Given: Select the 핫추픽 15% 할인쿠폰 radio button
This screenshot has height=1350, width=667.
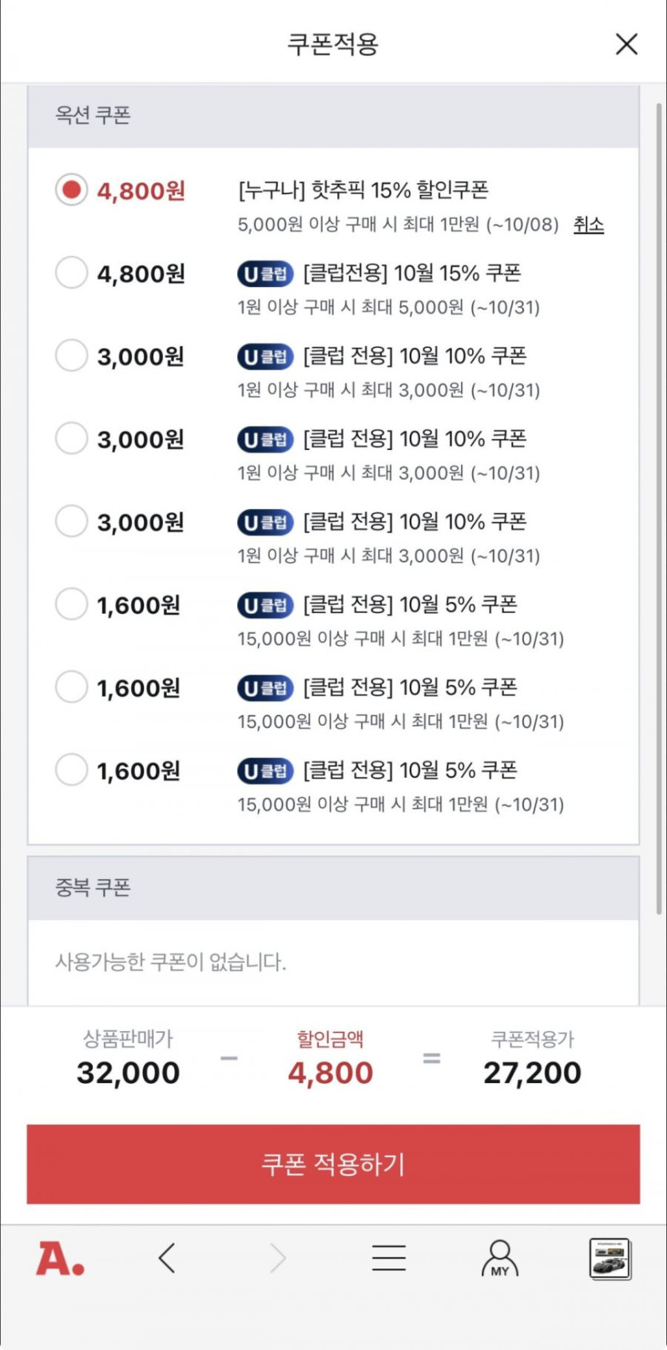Looking at the screenshot, I should click(x=71, y=190).
